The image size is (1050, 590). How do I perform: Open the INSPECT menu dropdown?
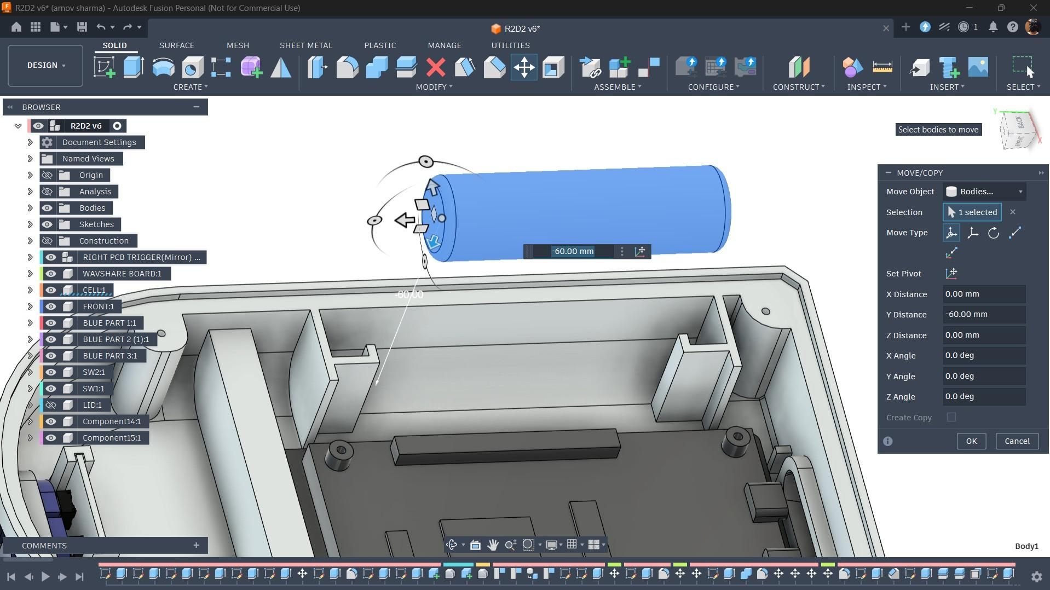[867, 87]
